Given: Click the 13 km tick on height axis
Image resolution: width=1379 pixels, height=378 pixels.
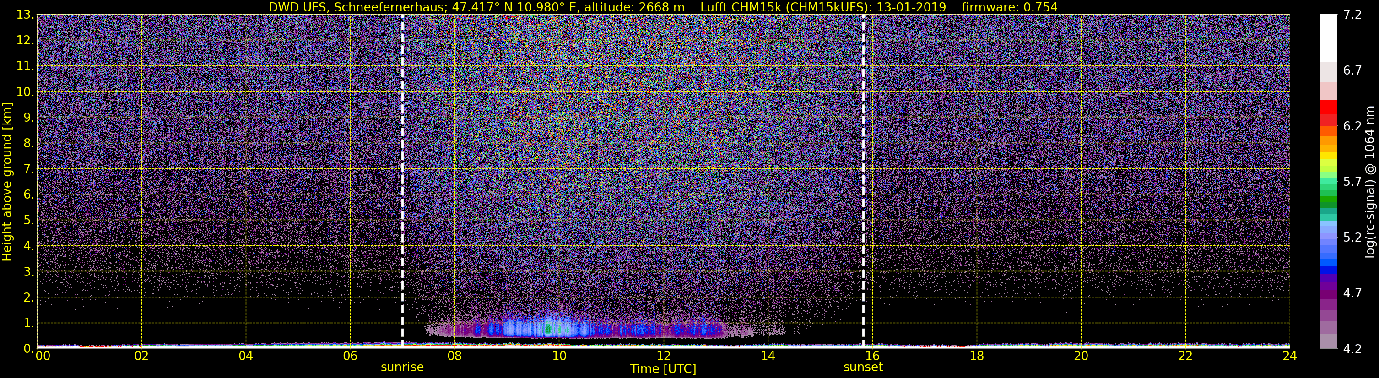Looking at the screenshot, I should (25, 15).
